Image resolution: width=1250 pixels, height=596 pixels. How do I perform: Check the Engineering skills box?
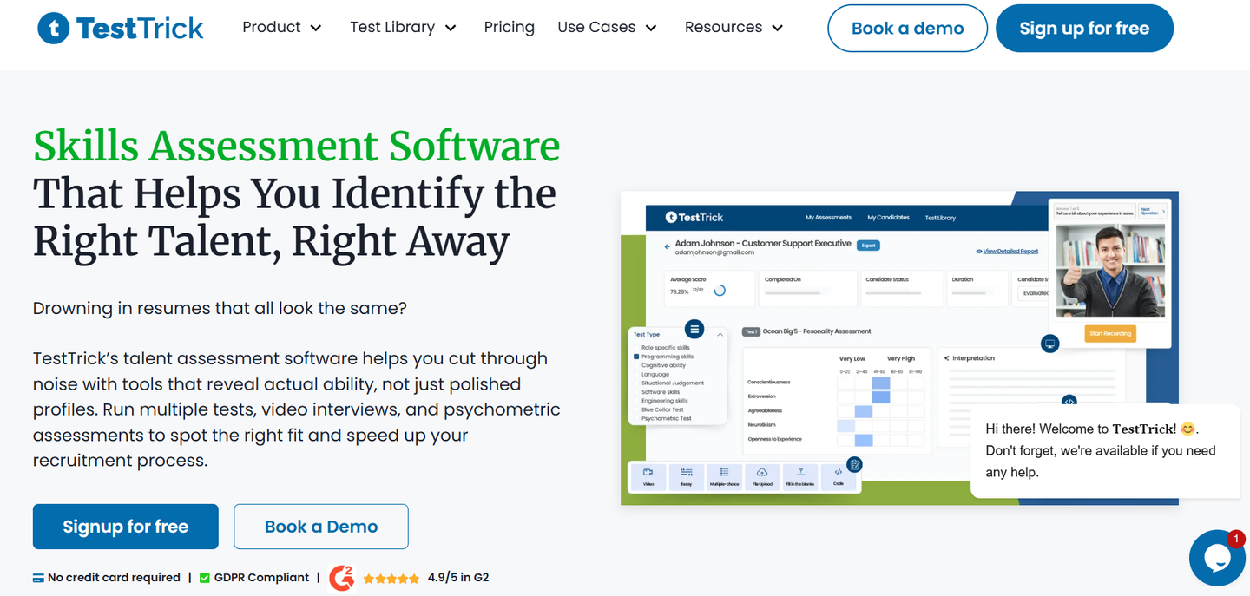[636, 401]
